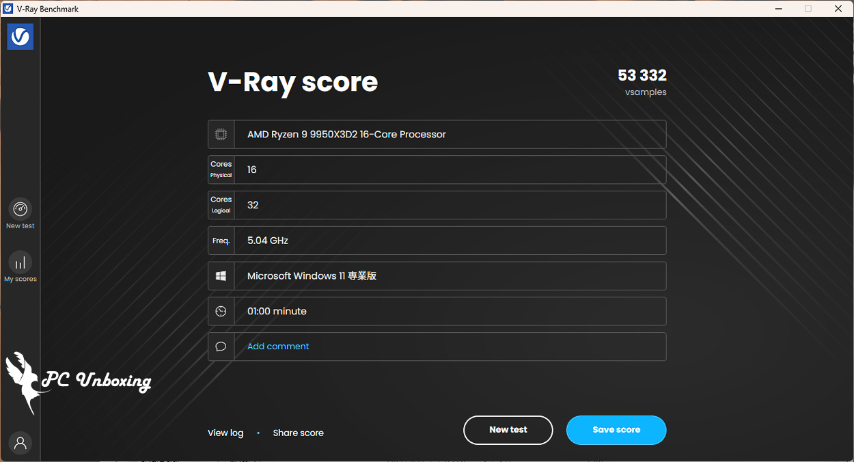Click the 53 332 vsamples score

point(642,76)
